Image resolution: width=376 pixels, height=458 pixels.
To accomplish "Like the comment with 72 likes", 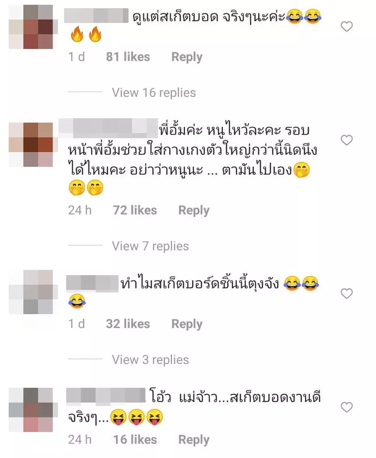I will (x=347, y=140).
